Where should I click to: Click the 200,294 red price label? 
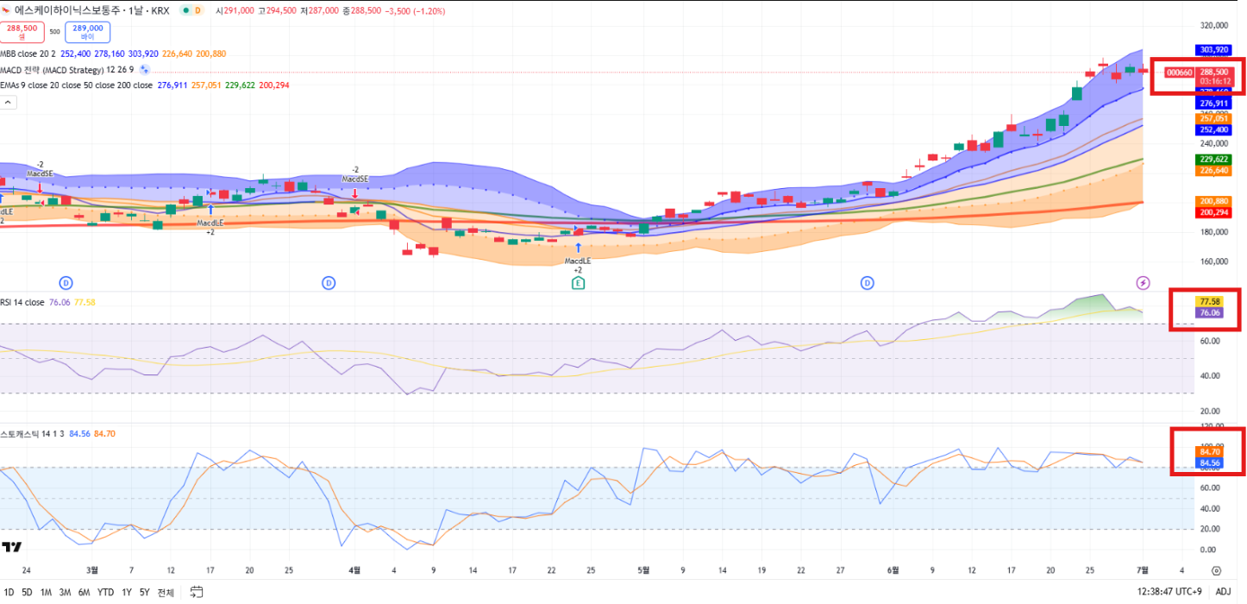(x=1213, y=212)
